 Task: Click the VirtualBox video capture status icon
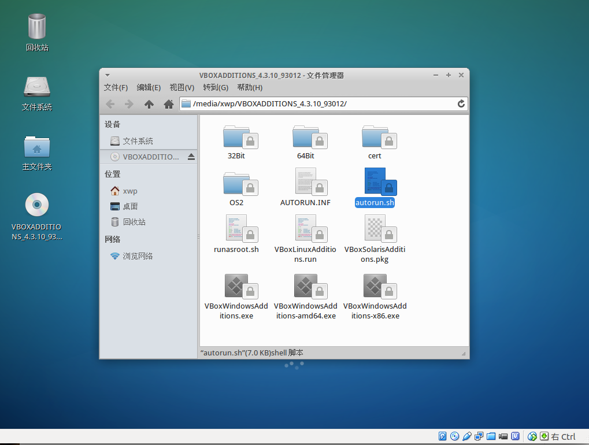(x=503, y=436)
